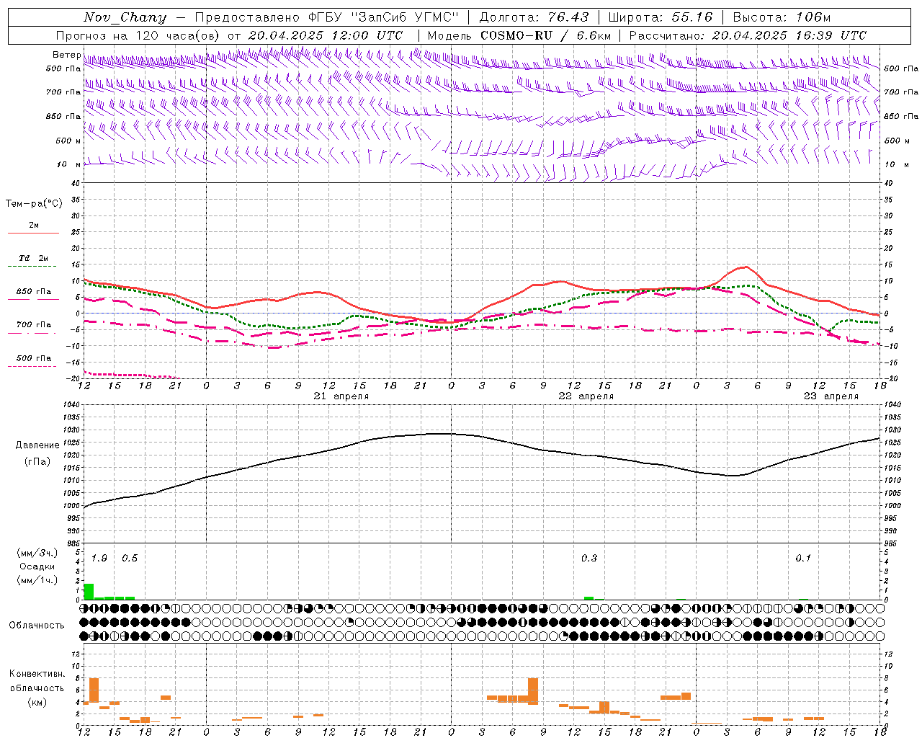Click the longitude value 76.43
Image resolution: width=922 pixels, height=738 pixels.
568,17
